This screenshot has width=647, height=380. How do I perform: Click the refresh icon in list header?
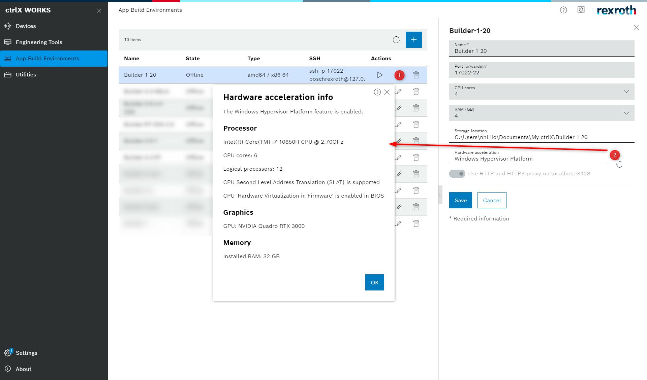coord(396,40)
